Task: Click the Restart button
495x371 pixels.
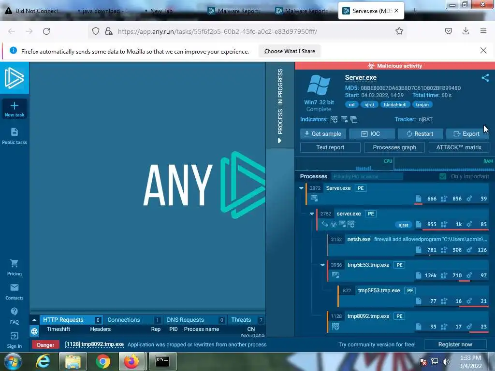Action: pyautogui.click(x=420, y=134)
